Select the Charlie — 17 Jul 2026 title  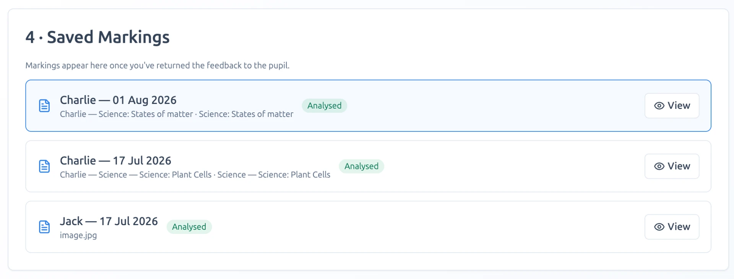[x=115, y=161]
